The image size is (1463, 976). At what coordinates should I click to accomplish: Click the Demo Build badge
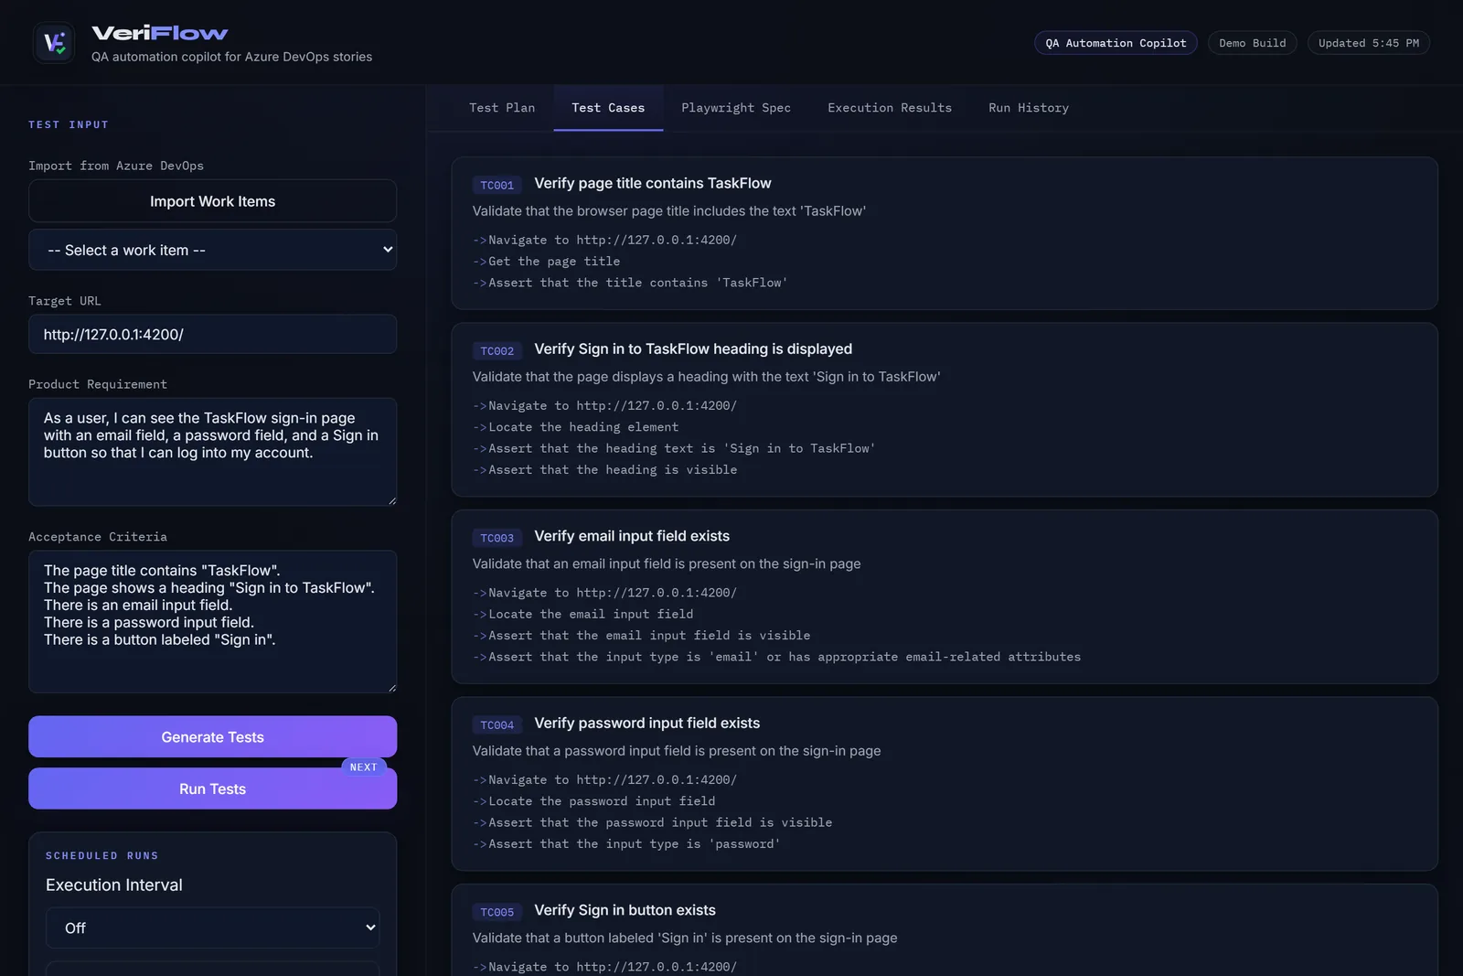pyautogui.click(x=1252, y=43)
